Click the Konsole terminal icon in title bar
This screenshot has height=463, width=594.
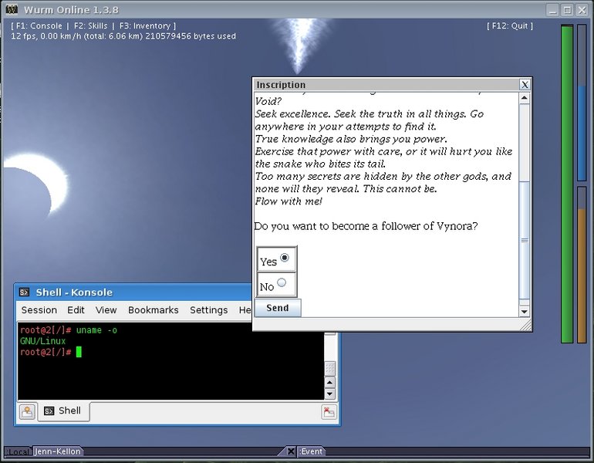tap(24, 292)
